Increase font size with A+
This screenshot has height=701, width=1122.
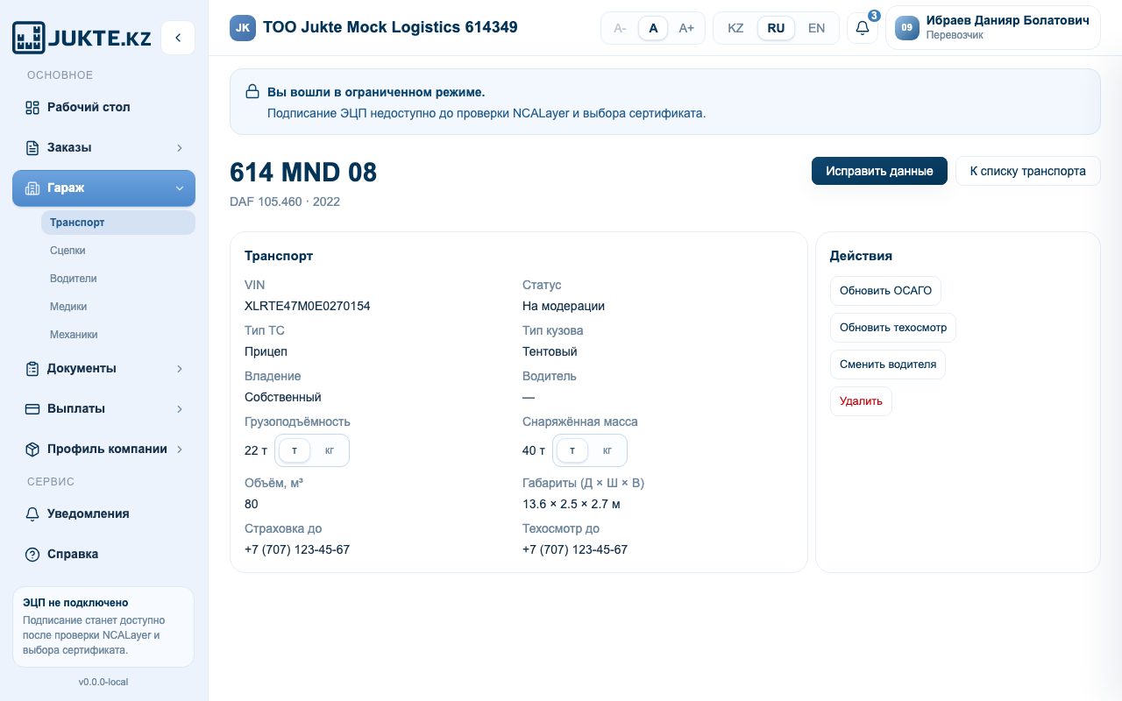(x=686, y=28)
